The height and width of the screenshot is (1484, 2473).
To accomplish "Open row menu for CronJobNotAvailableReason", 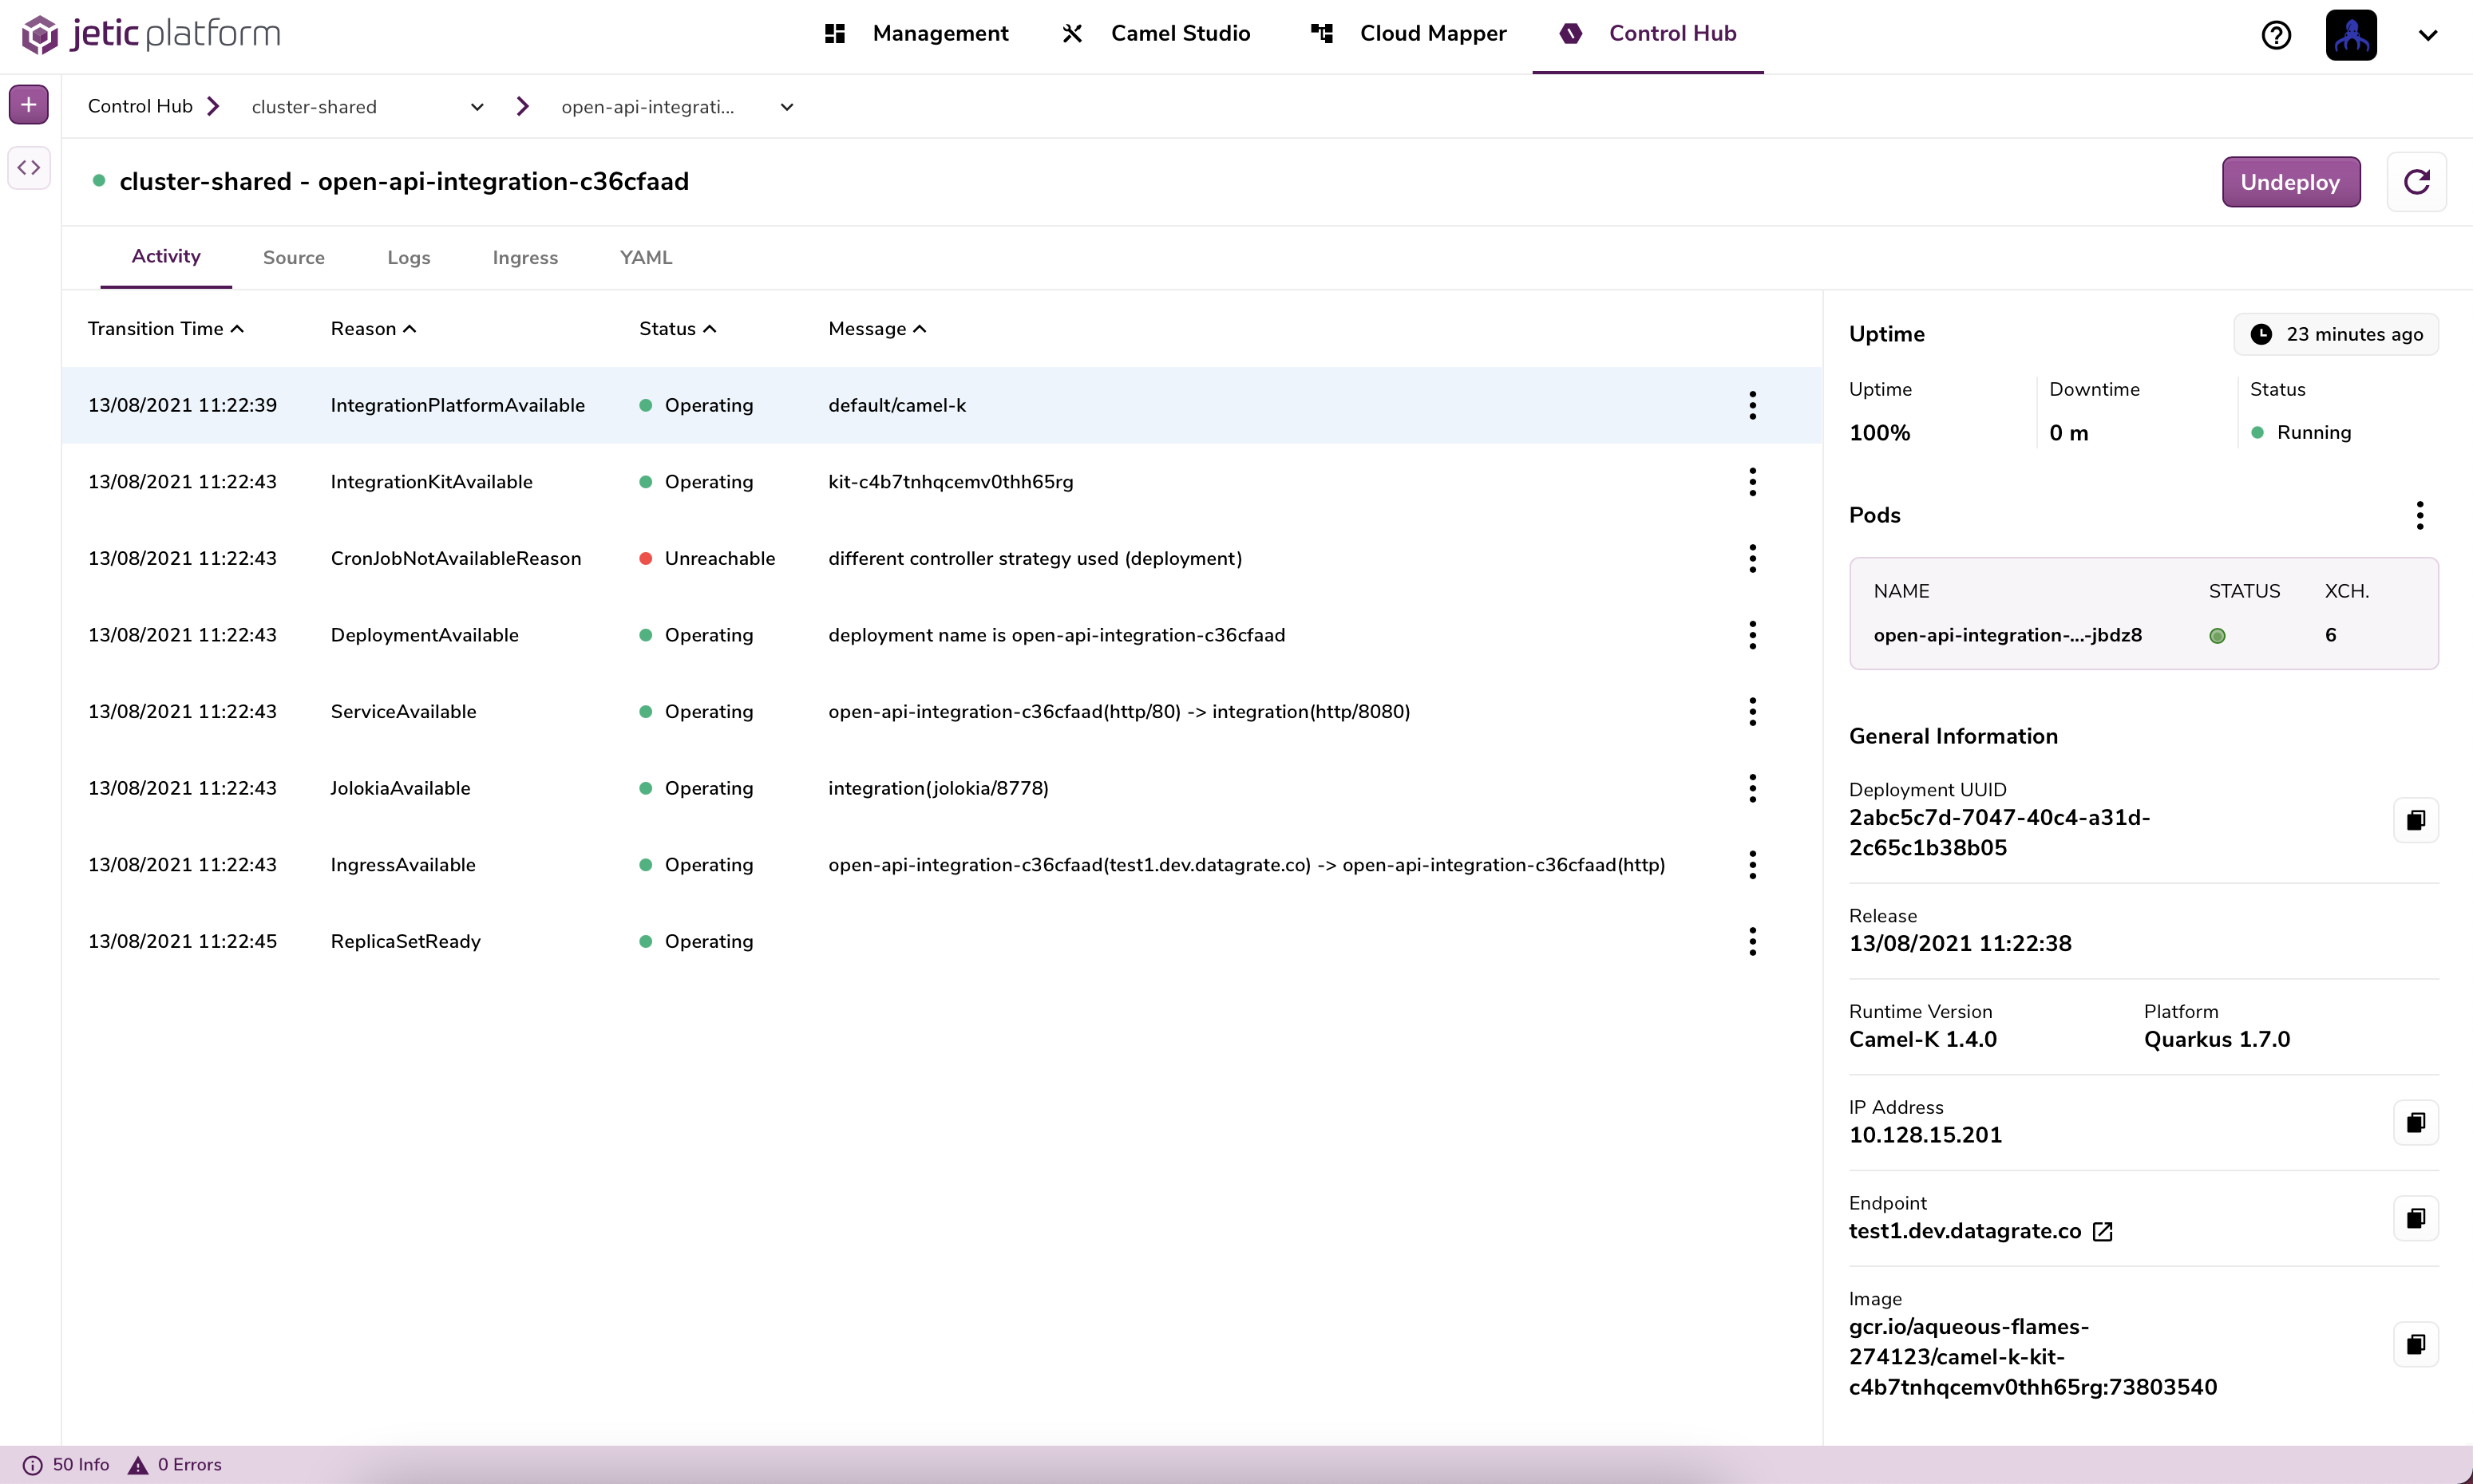I will (1753, 558).
